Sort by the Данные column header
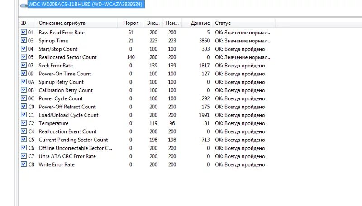 point(197,23)
